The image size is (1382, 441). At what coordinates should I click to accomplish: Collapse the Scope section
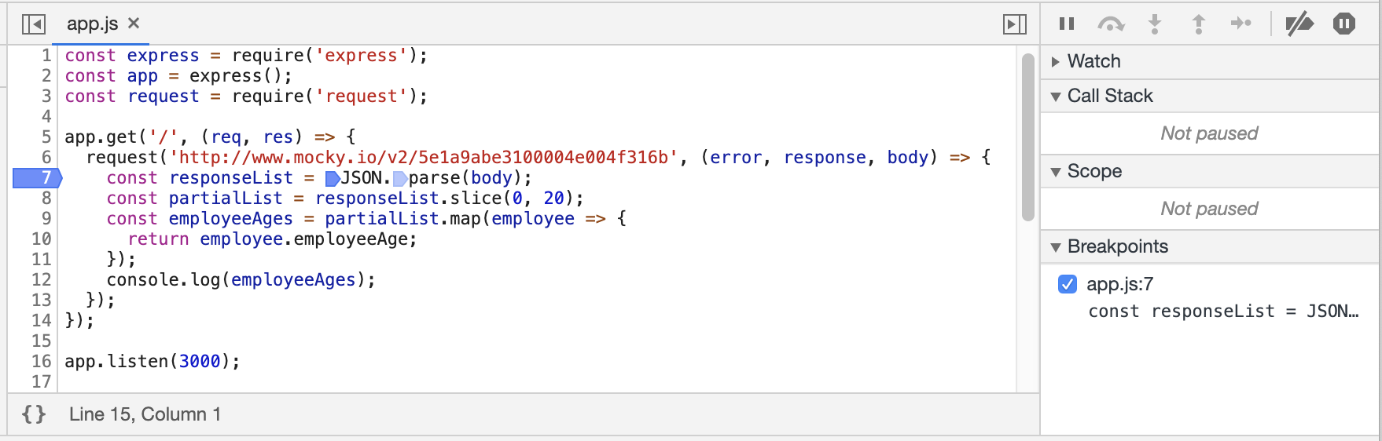click(x=1056, y=171)
